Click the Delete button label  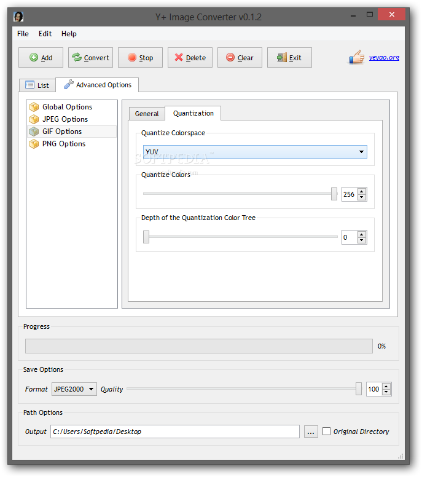(196, 58)
